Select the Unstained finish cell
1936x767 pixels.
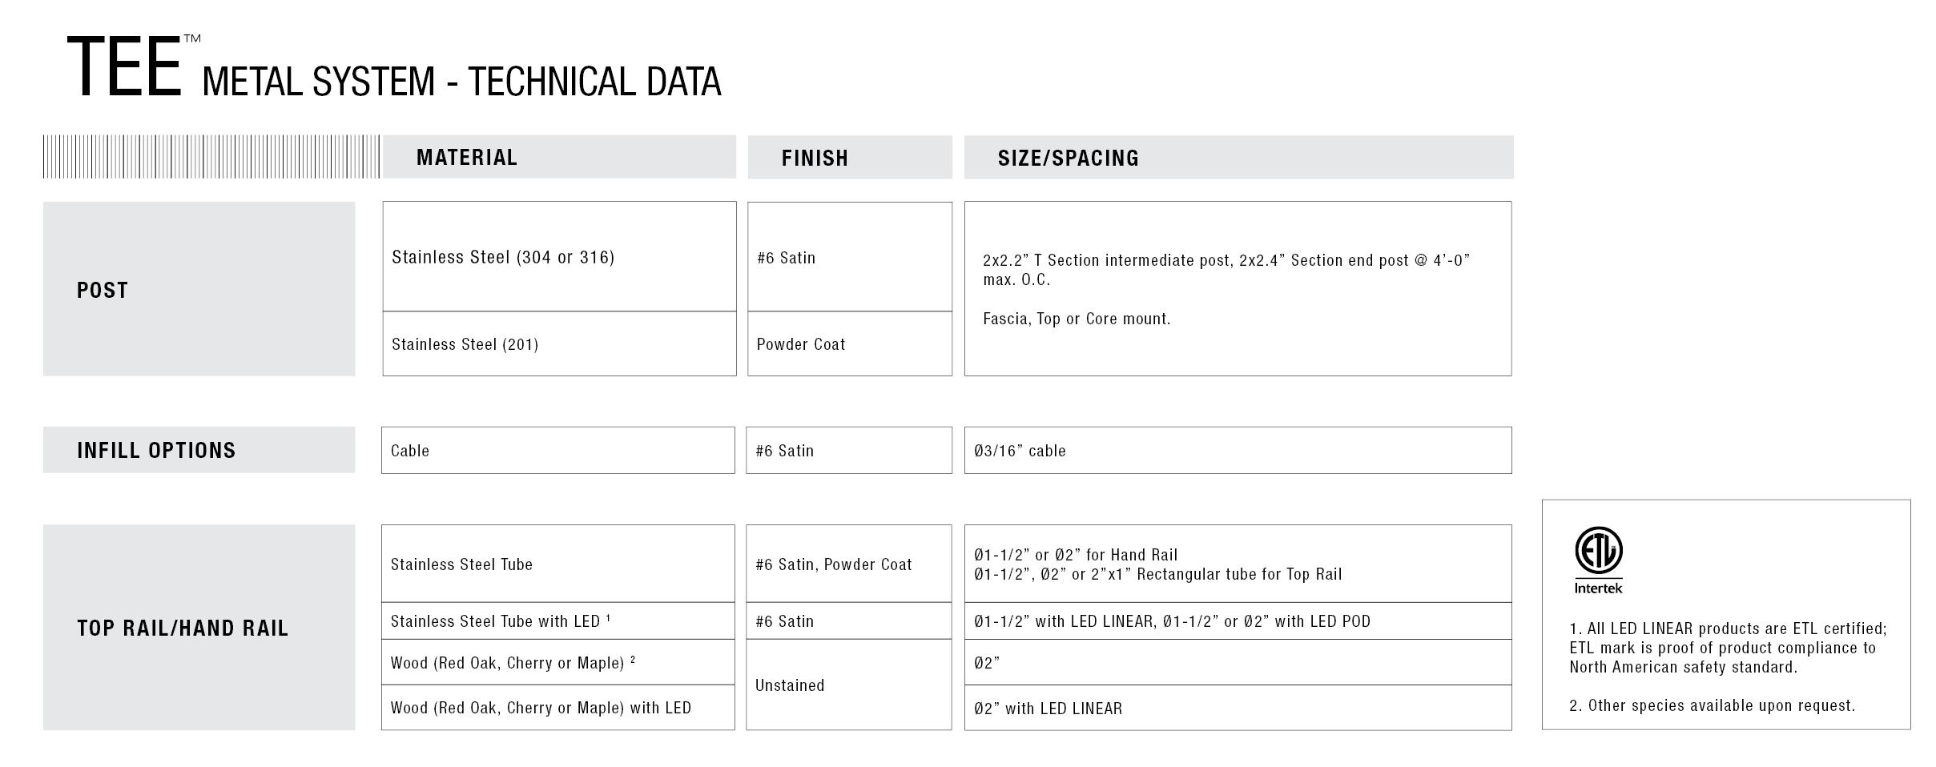pyautogui.click(x=849, y=685)
